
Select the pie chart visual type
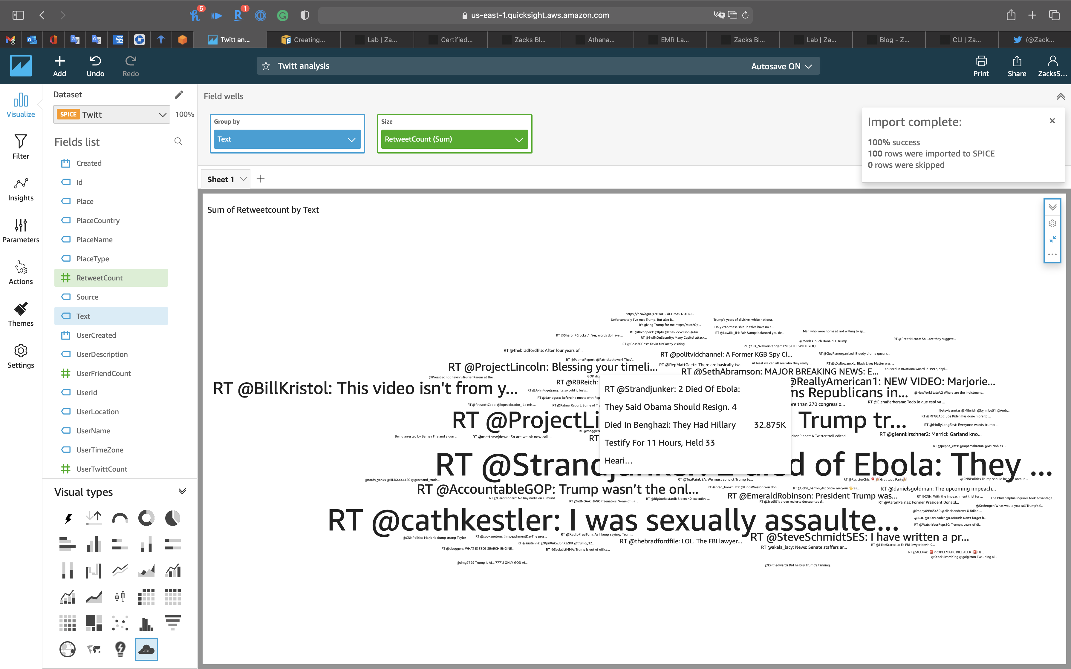pos(173,518)
